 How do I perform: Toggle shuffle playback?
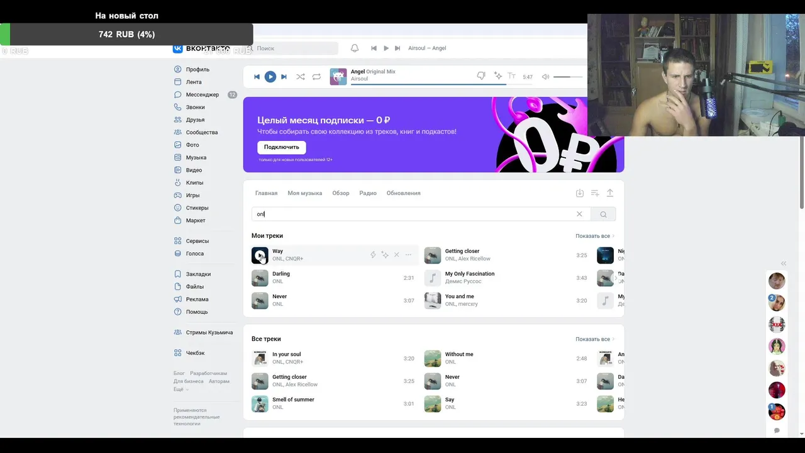point(301,77)
